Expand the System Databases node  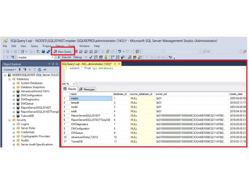14,83
